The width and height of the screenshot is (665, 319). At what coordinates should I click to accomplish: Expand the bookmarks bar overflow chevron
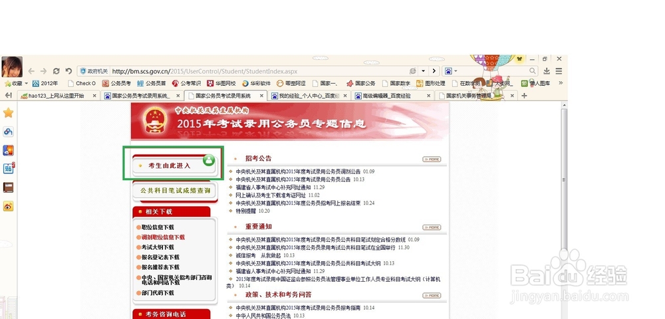561,83
